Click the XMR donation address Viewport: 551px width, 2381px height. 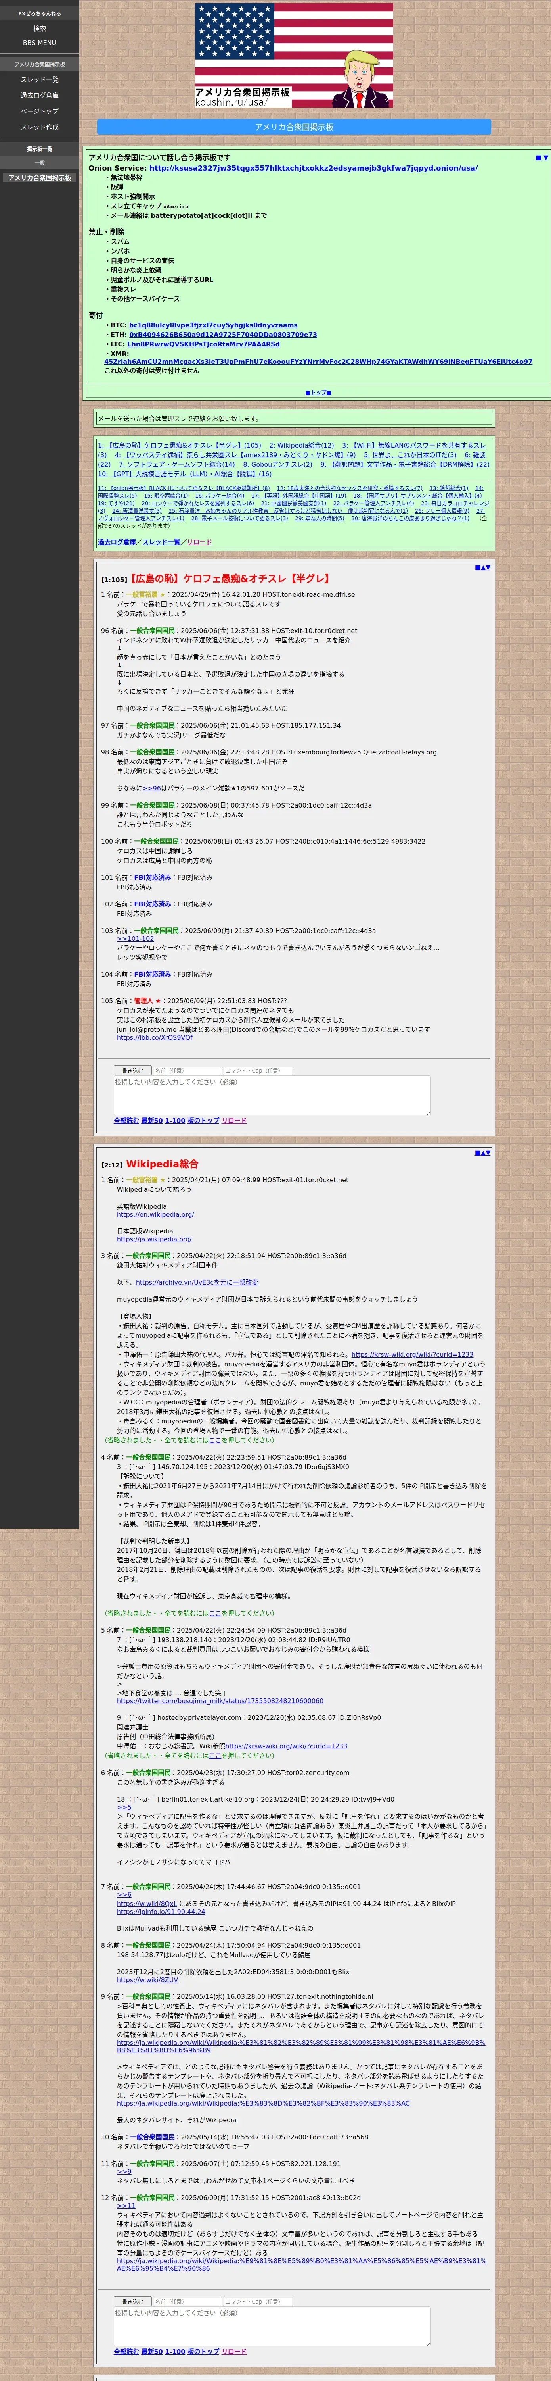[318, 362]
